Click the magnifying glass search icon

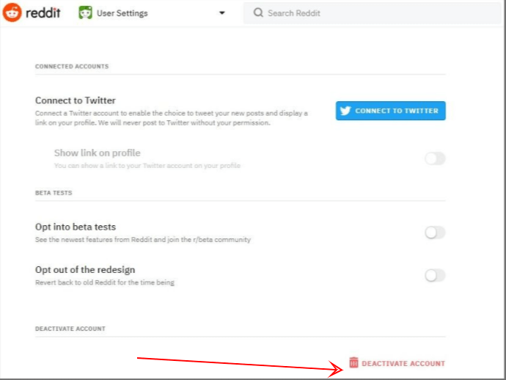coord(258,13)
